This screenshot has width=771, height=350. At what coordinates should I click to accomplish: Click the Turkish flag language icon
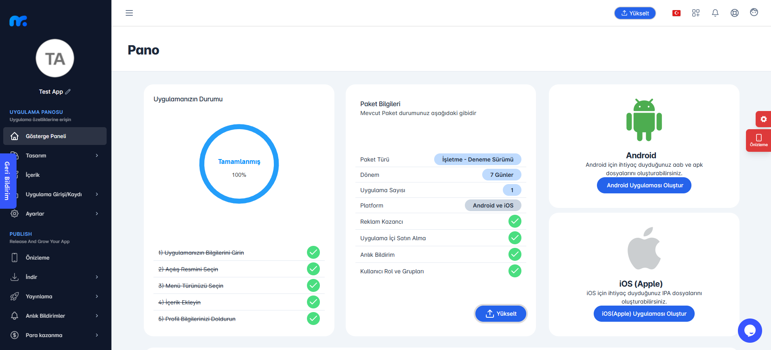[x=676, y=13]
